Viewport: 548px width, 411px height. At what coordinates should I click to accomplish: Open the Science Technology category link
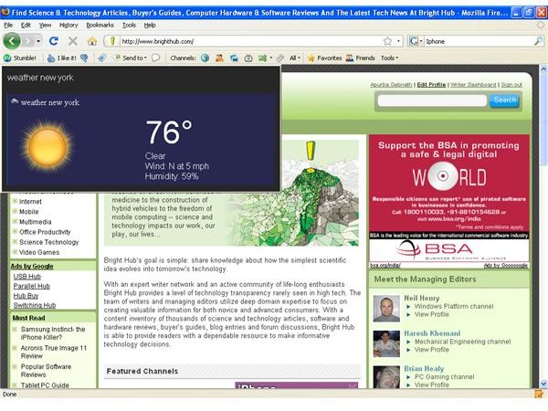coord(49,242)
